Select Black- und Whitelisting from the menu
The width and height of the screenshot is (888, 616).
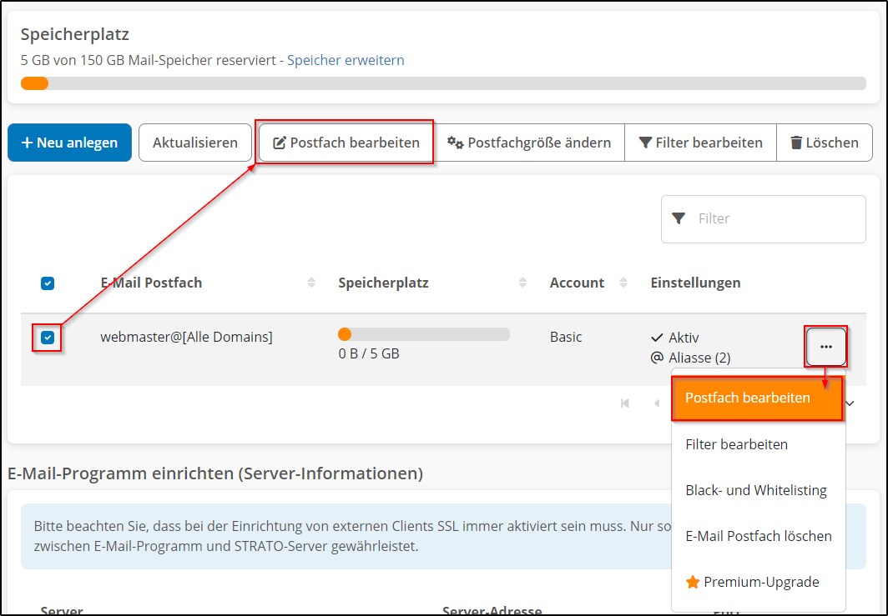tap(756, 490)
